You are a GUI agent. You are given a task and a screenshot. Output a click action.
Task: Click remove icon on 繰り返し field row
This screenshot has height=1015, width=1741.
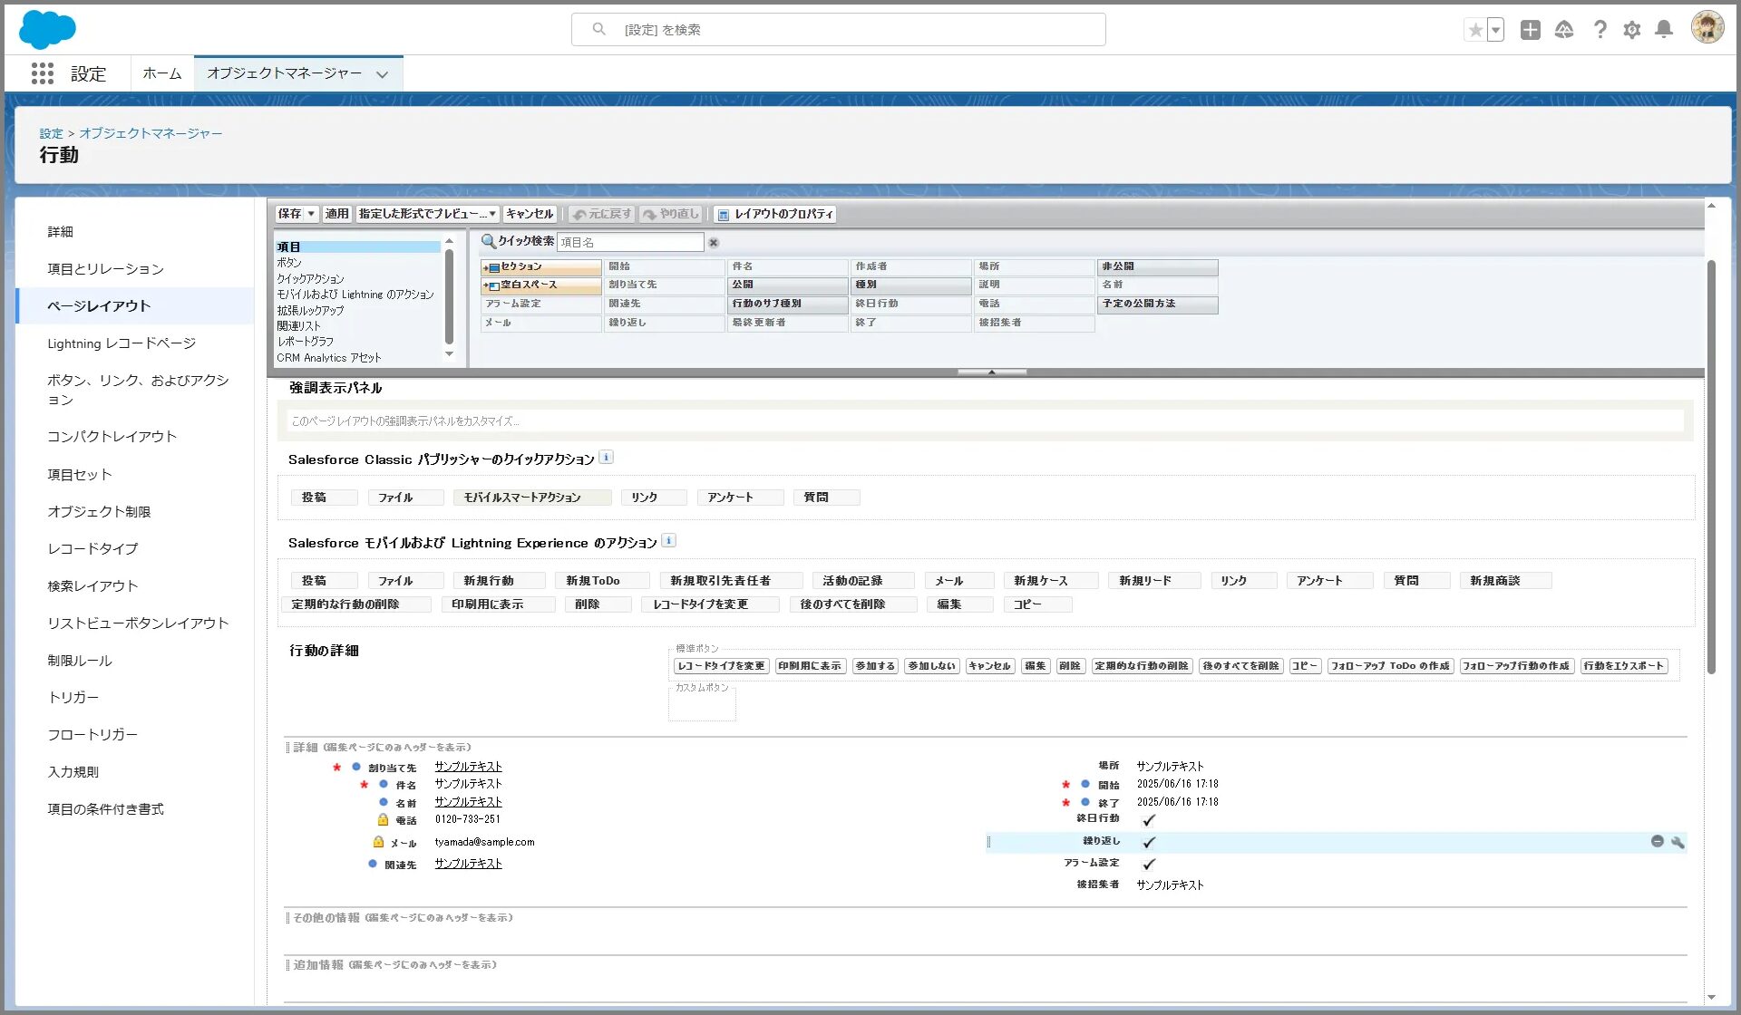tap(1657, 842)
